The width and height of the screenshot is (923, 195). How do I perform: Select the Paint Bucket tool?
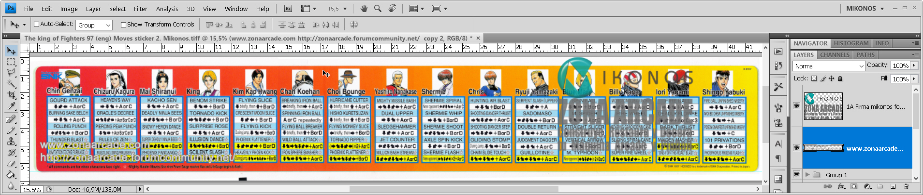point(11,175)
